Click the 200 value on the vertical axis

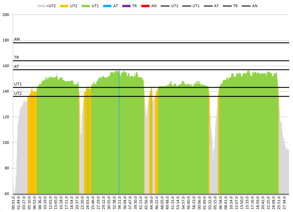(x=6, y=15)
